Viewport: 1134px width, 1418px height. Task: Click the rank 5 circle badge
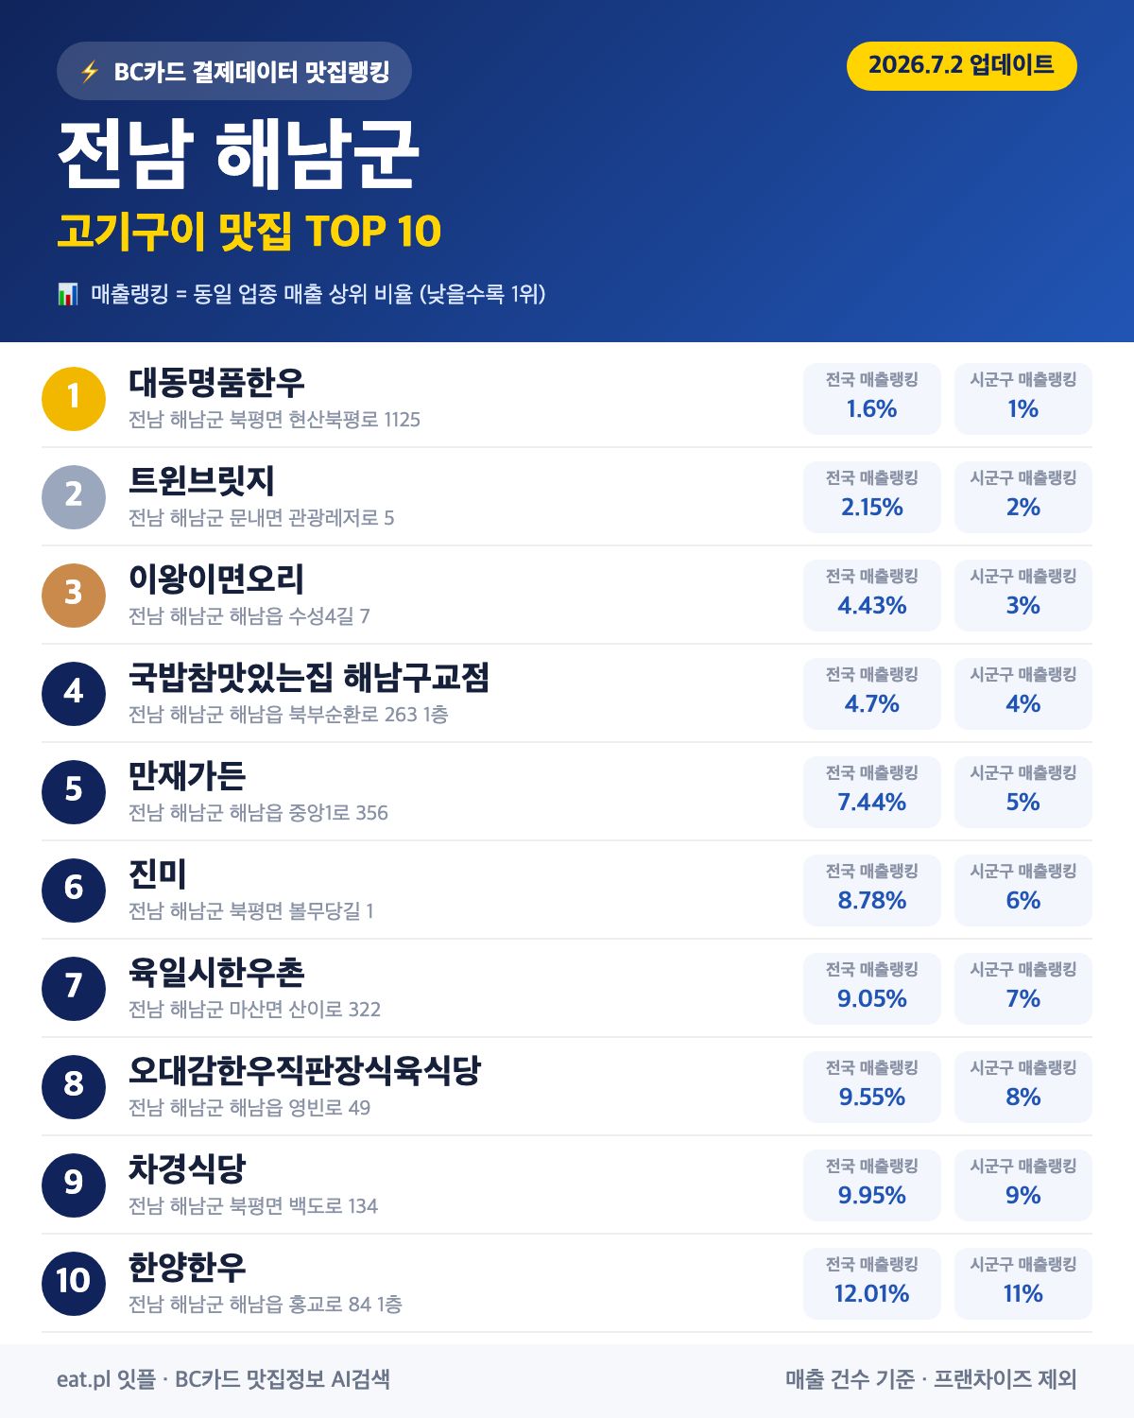coord(74,792)
